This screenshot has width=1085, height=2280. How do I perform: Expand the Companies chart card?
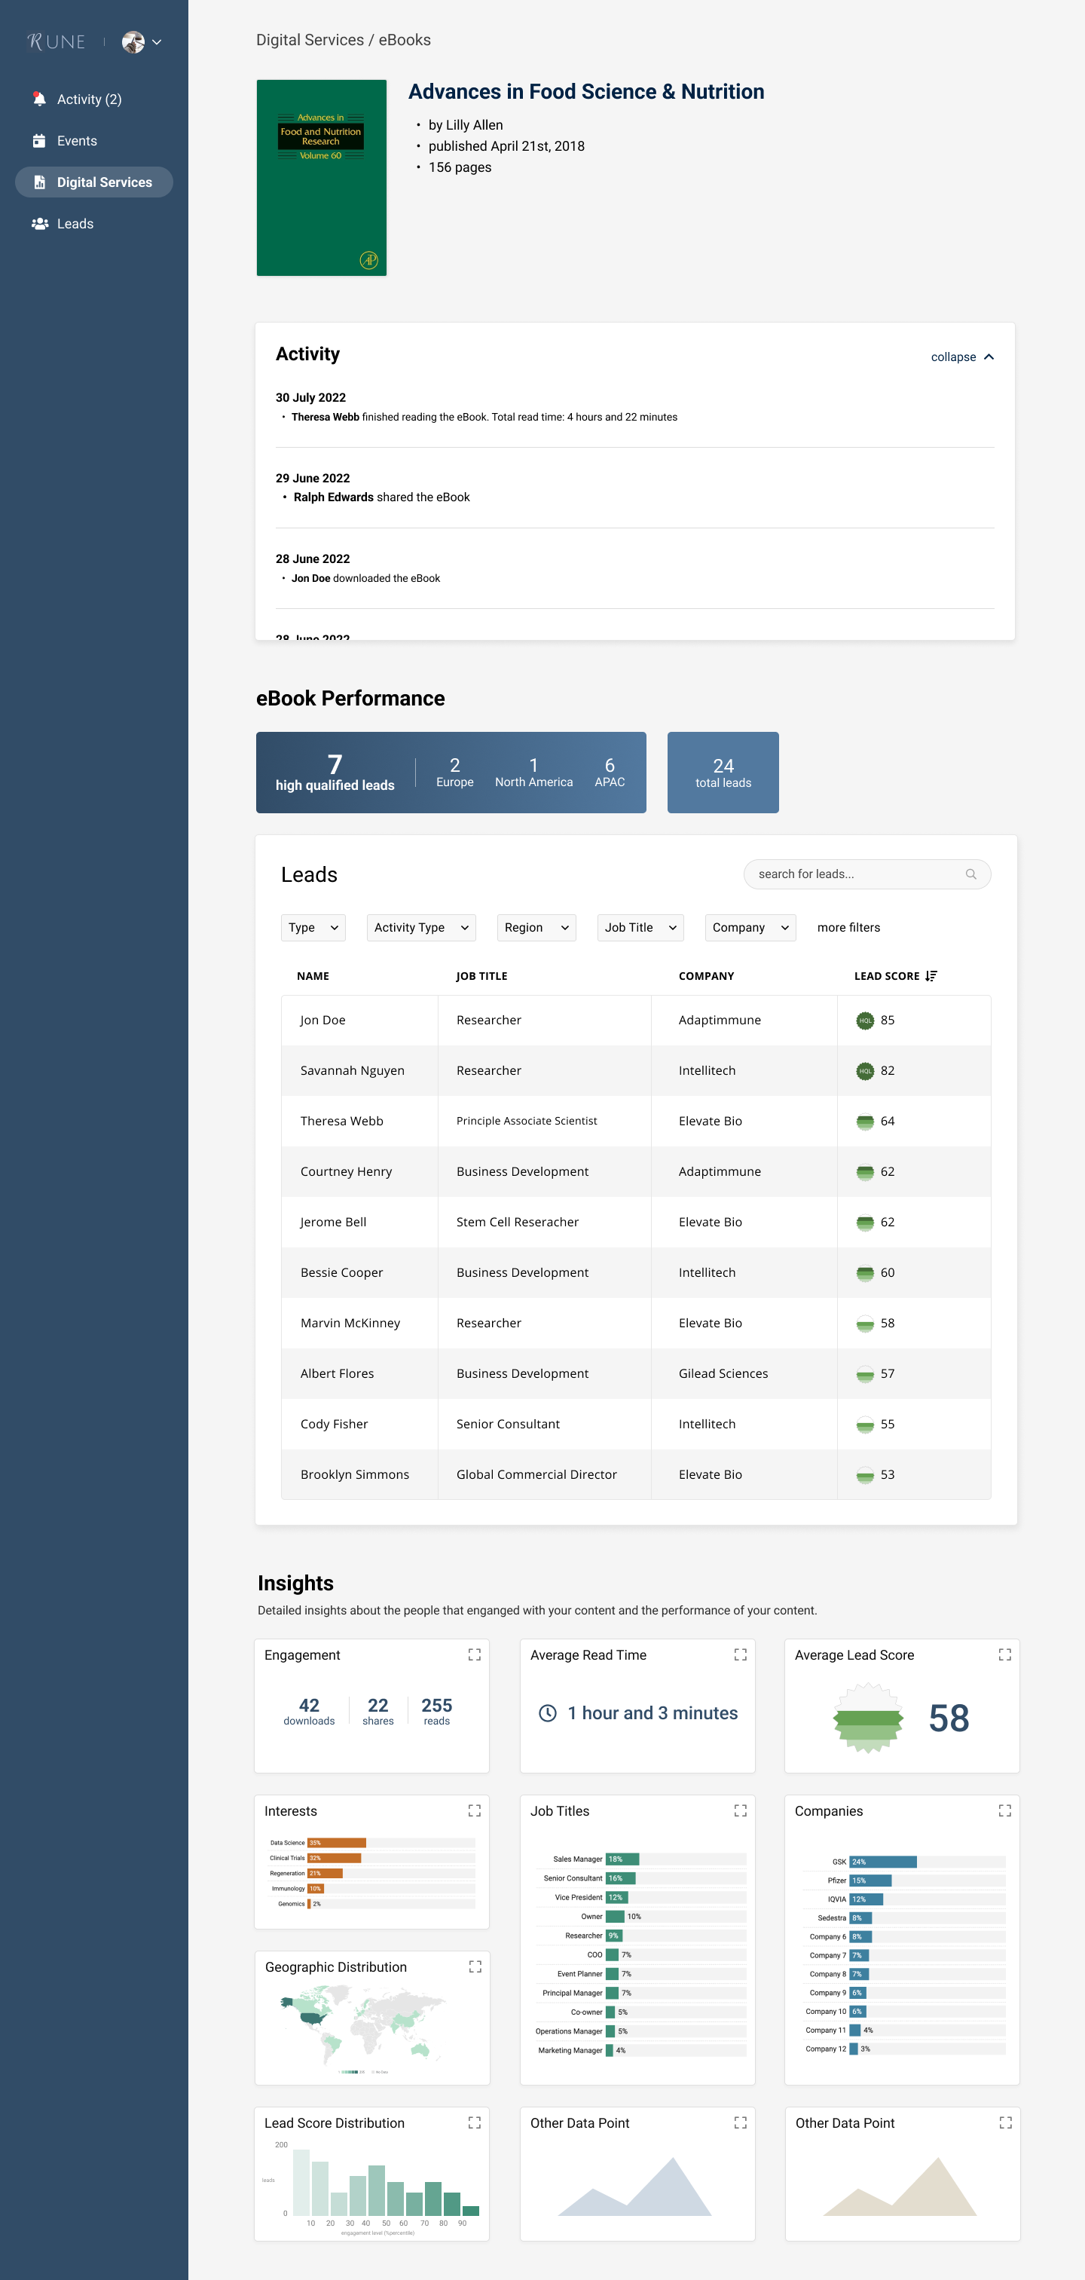pyautogui.click(x=1005, y=1811)
